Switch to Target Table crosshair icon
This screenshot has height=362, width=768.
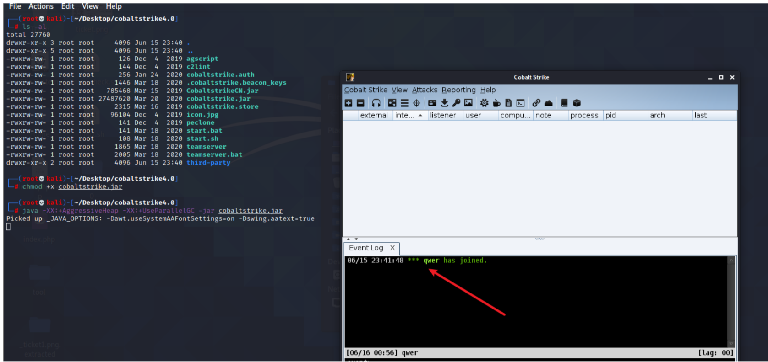[417, 103]
